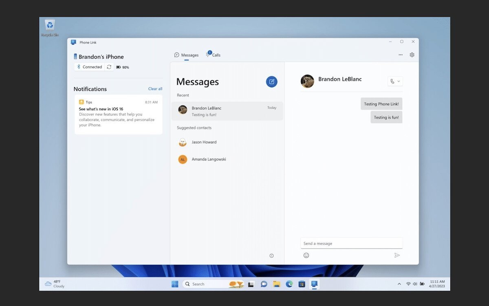Open Brandon LeBlanc conversation in Recent

pyautogui.click(x=227, y=111)
